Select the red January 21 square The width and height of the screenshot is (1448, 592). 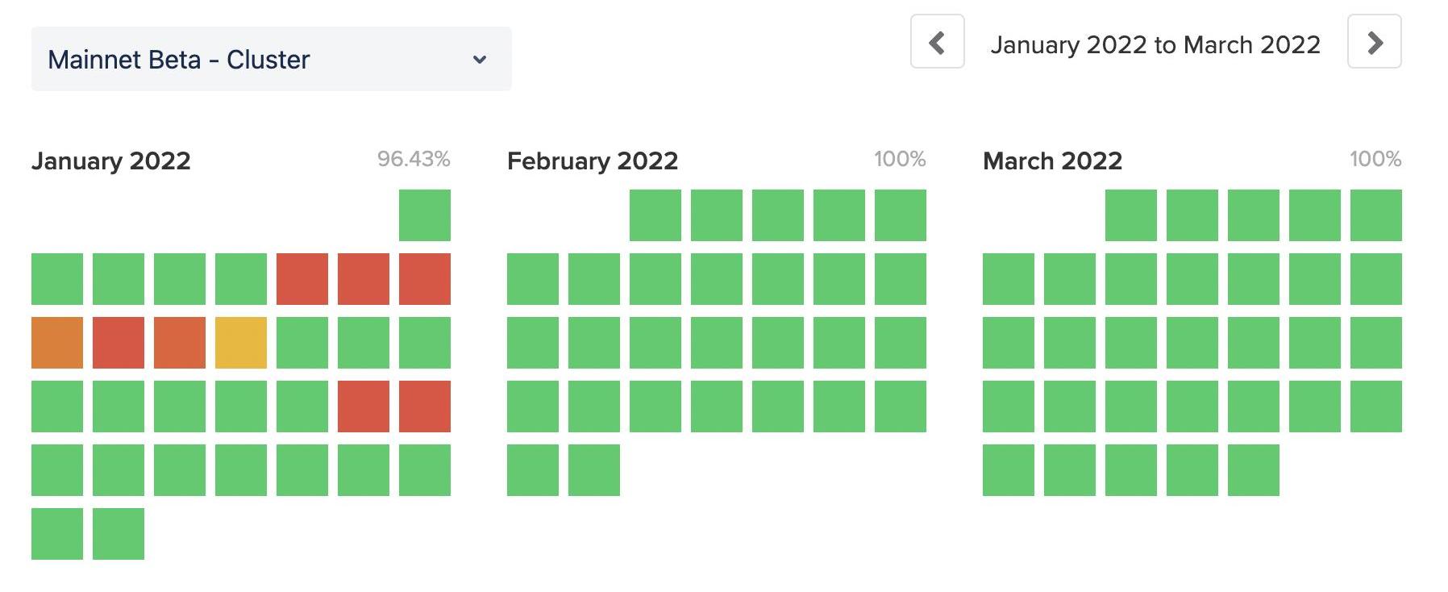(x=364, y=406)
